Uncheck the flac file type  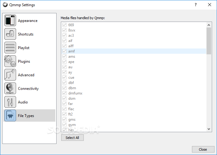click(x=64, y=109)
